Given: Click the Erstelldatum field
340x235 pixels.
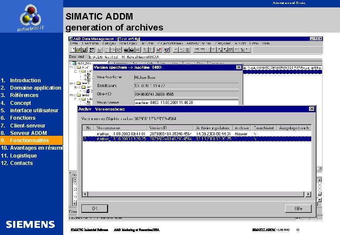Looking at the screenshot, I should 187,86.
